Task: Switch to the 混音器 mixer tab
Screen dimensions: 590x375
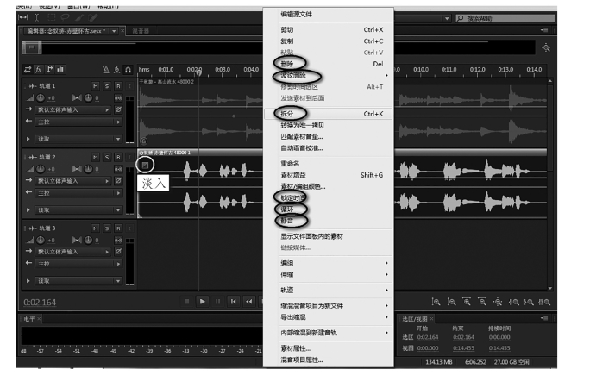Action: pos(141,31)
